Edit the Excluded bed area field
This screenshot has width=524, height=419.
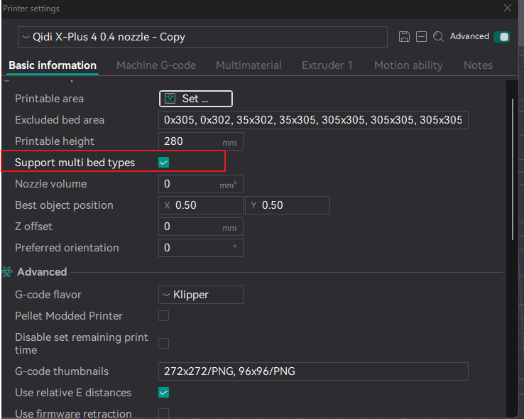(313, 120)
